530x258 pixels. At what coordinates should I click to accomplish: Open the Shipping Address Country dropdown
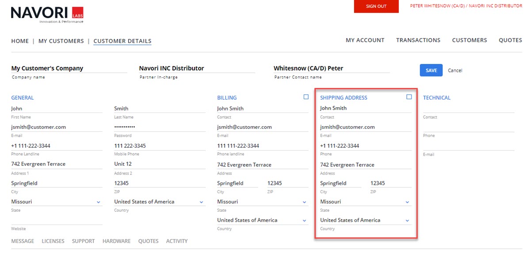point(407,221)
